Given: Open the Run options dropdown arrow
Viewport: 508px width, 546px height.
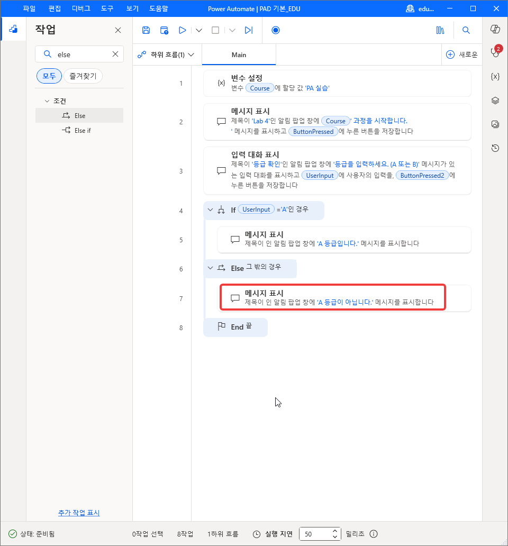Looking at the screenshot, I should (x=199, y=30).
